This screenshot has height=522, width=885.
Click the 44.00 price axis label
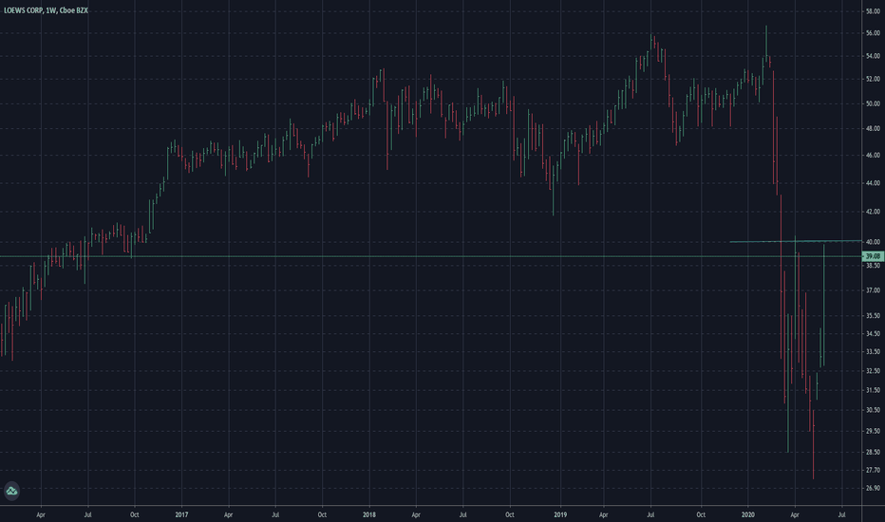(x=873, y=183)
